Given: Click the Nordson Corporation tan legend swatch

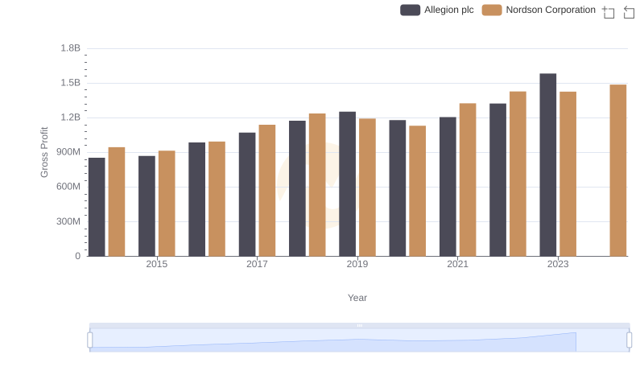Looking at the screenshot, I should 492,10.
